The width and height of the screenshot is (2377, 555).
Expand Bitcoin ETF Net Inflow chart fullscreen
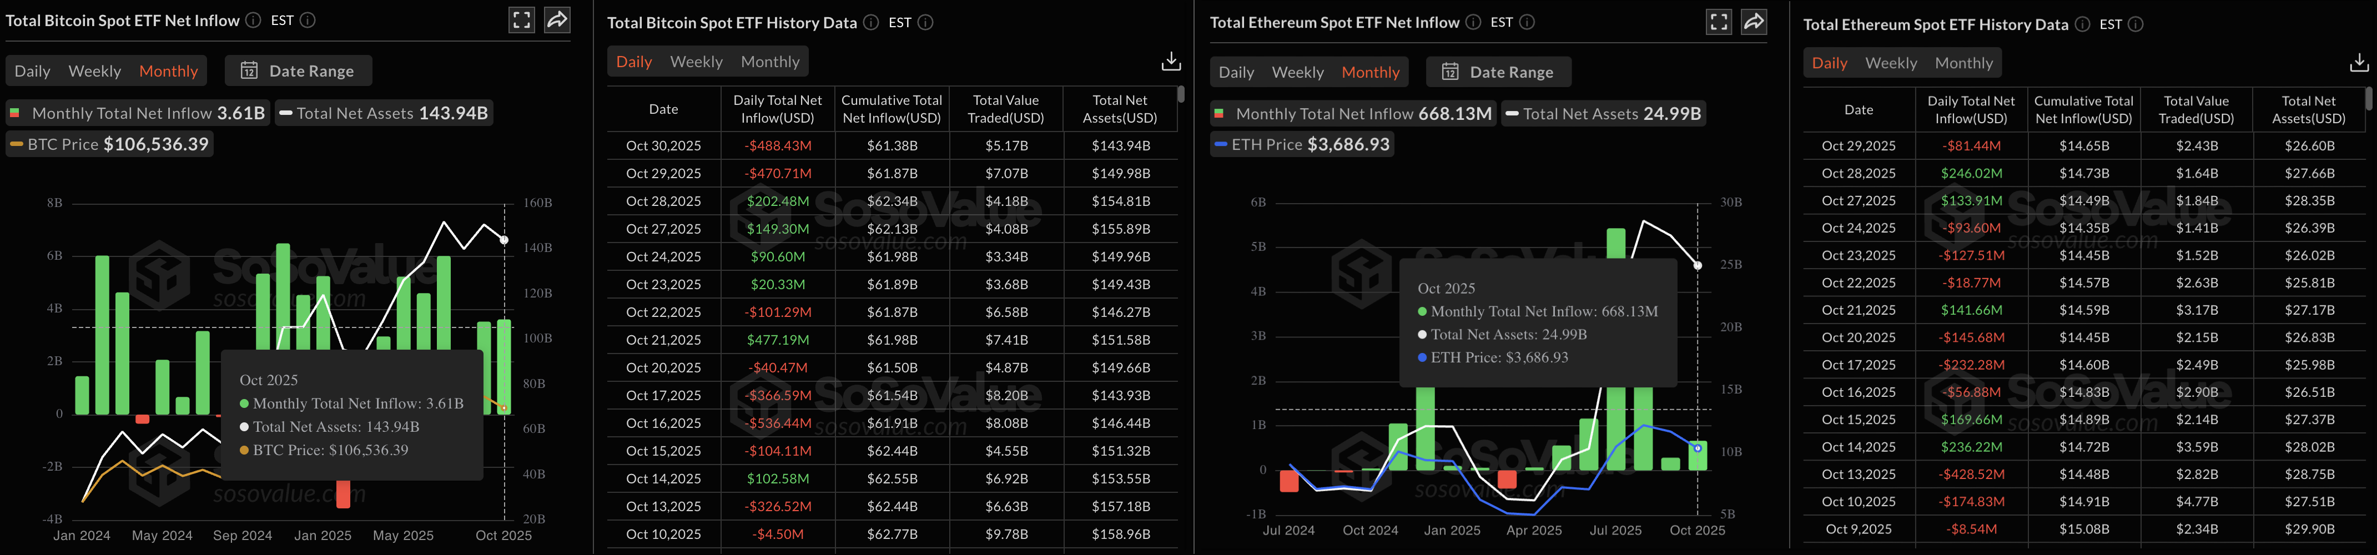tap(522, 21)
